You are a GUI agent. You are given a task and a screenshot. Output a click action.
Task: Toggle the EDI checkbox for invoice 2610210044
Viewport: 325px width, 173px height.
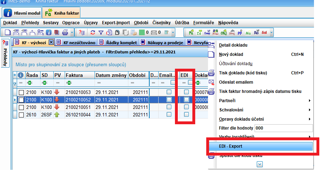(x=186, y=114)
